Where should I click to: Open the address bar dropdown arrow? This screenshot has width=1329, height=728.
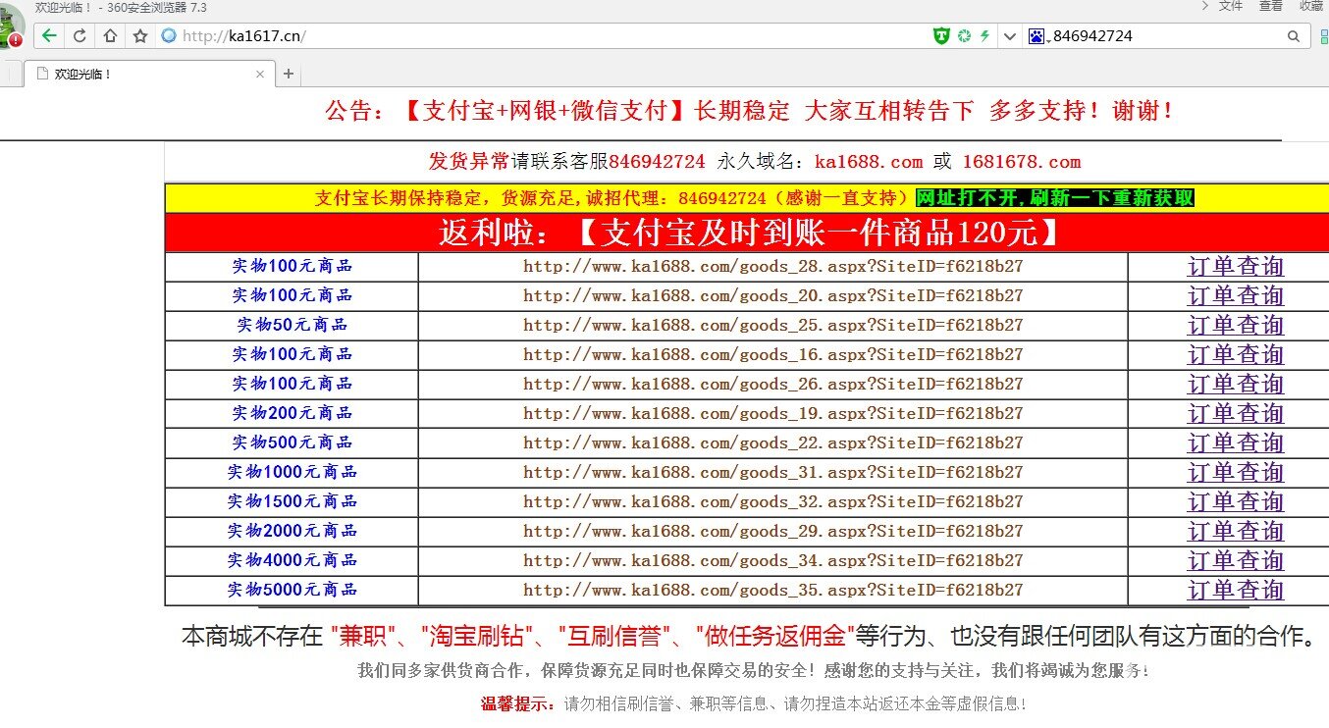click(1009, 36)
